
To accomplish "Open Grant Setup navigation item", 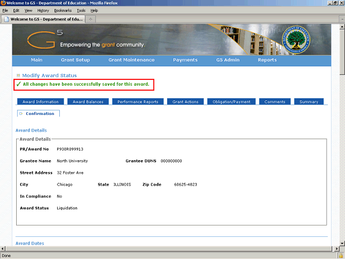I will [75, 60].
